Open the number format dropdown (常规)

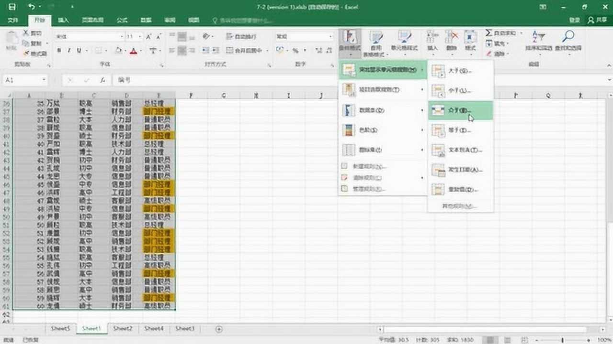point(330,37)
